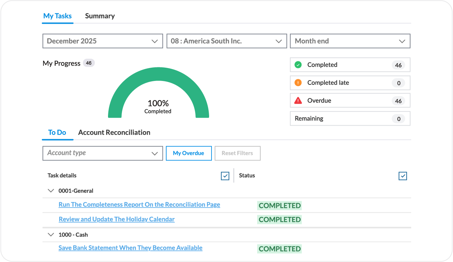Click the green Completed checkmark icon
Image resolution: width=453 pixels, height=262 pixels.
click(x=298, y=65)
